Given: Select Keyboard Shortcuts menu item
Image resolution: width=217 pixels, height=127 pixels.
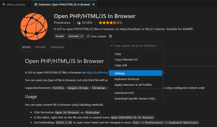Looking at the screenshot, I should pyautogui.click(x=135, y=79).
